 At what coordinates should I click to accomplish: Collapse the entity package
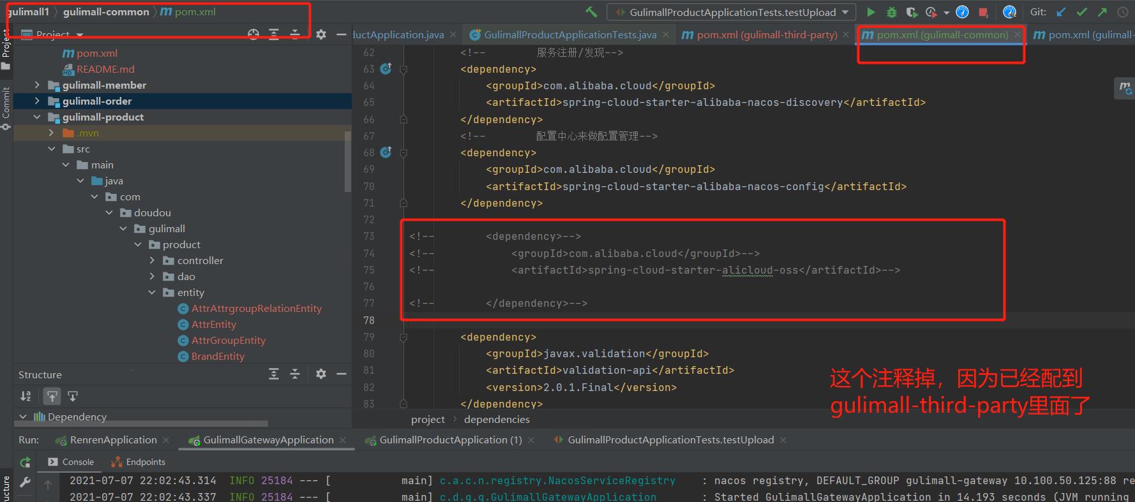152,292
